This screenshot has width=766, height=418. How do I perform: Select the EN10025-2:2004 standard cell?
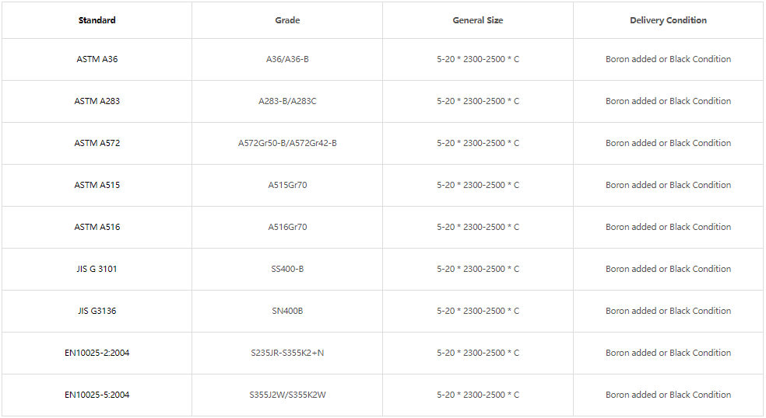(x=97, y=353)
